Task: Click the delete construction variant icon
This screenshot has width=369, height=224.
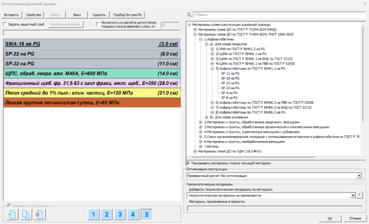Action: pos(40,214)
